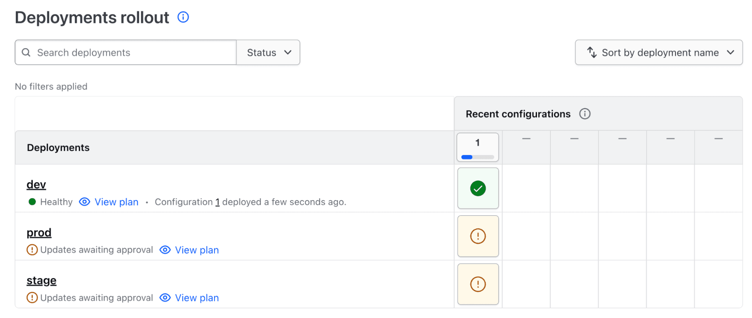Open the Status filter dropdown
The width and height of the screenshot is (752, 318).
tap(268, 52)
